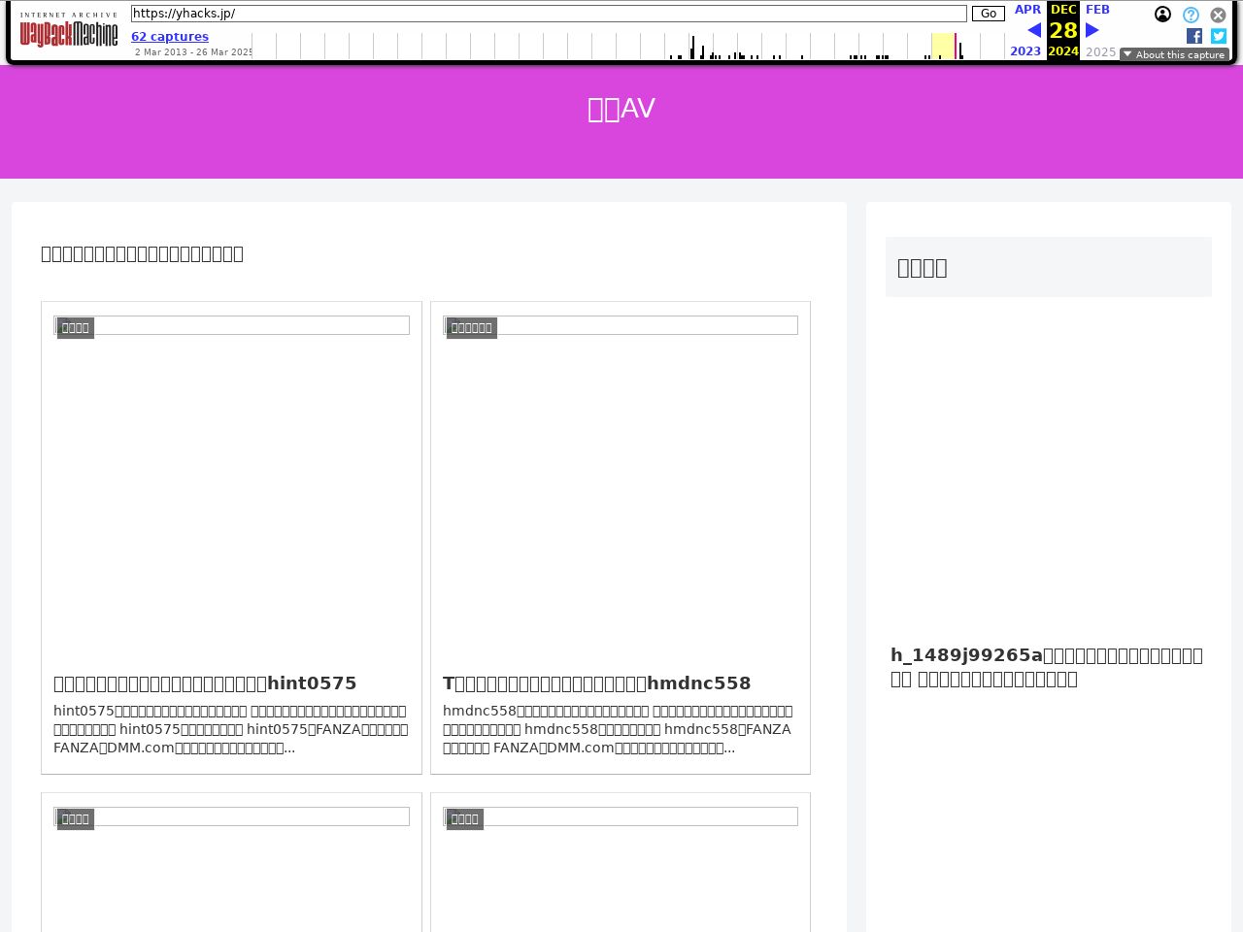This screenshot has height=932, width=1243.
Task: Close the Wayback toolbar with X icon
Action: click(1218, 15)
